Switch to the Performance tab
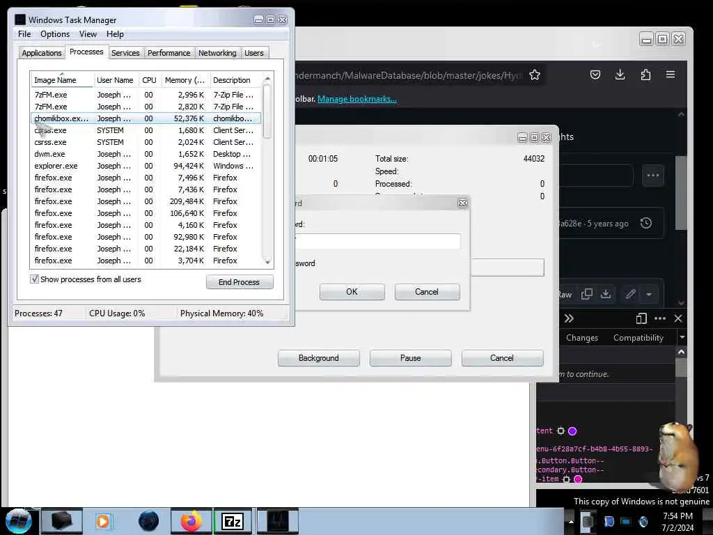Viewport: 713px width, 535px height. point(169,53)
